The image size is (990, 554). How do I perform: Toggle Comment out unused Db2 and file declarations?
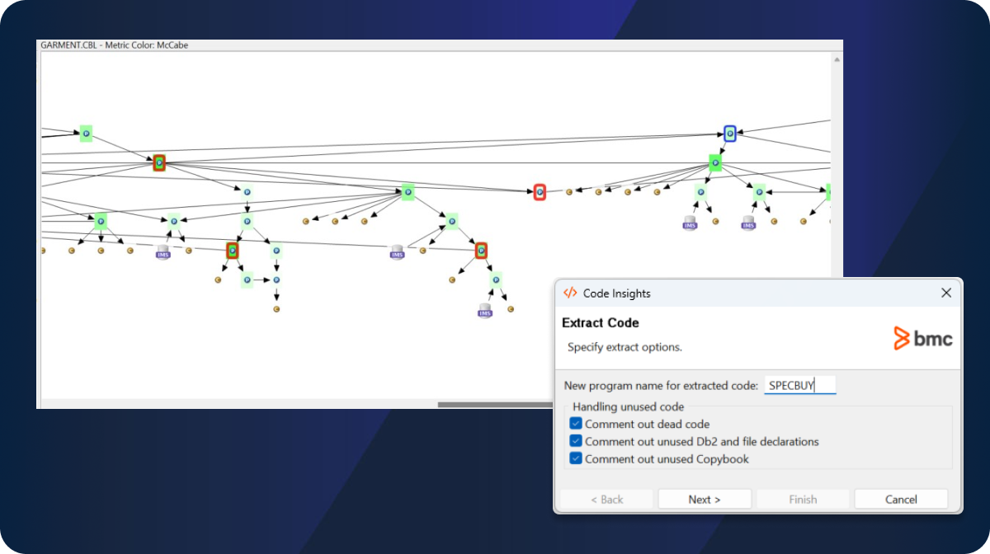[576, 441]
